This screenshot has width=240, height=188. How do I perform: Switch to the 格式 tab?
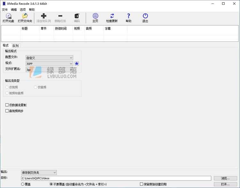pyautogui.click(x=6, y=45)
